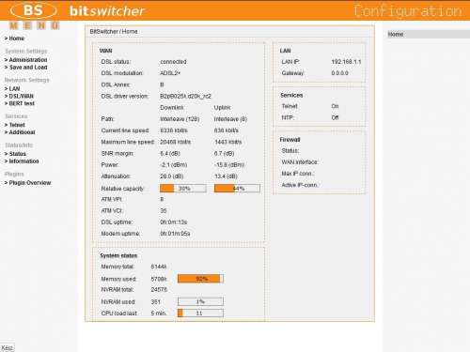Click the Firewall section heading

290,140
